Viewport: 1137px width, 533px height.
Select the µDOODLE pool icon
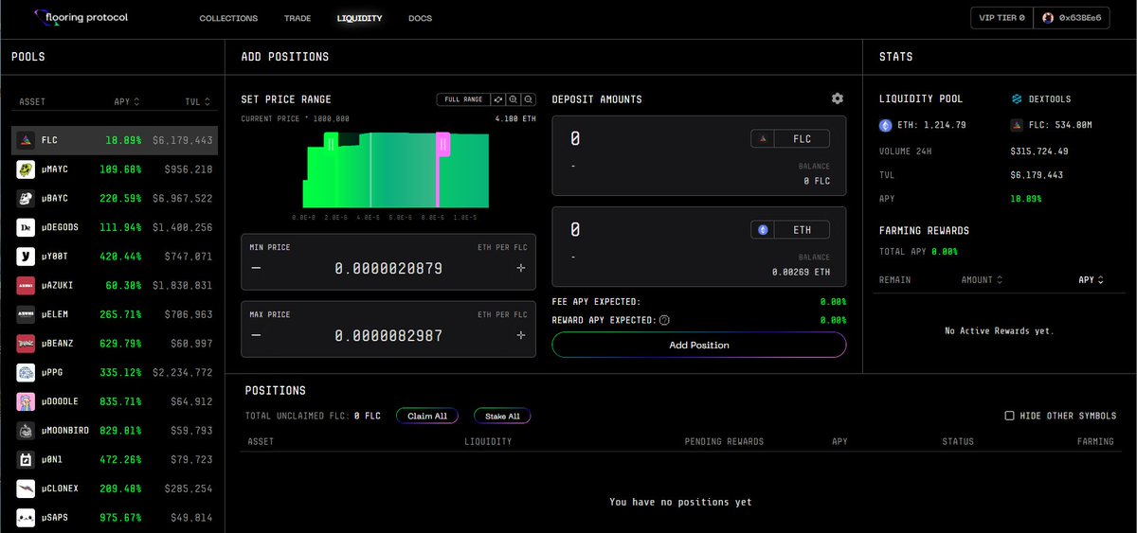click(26, 401)
